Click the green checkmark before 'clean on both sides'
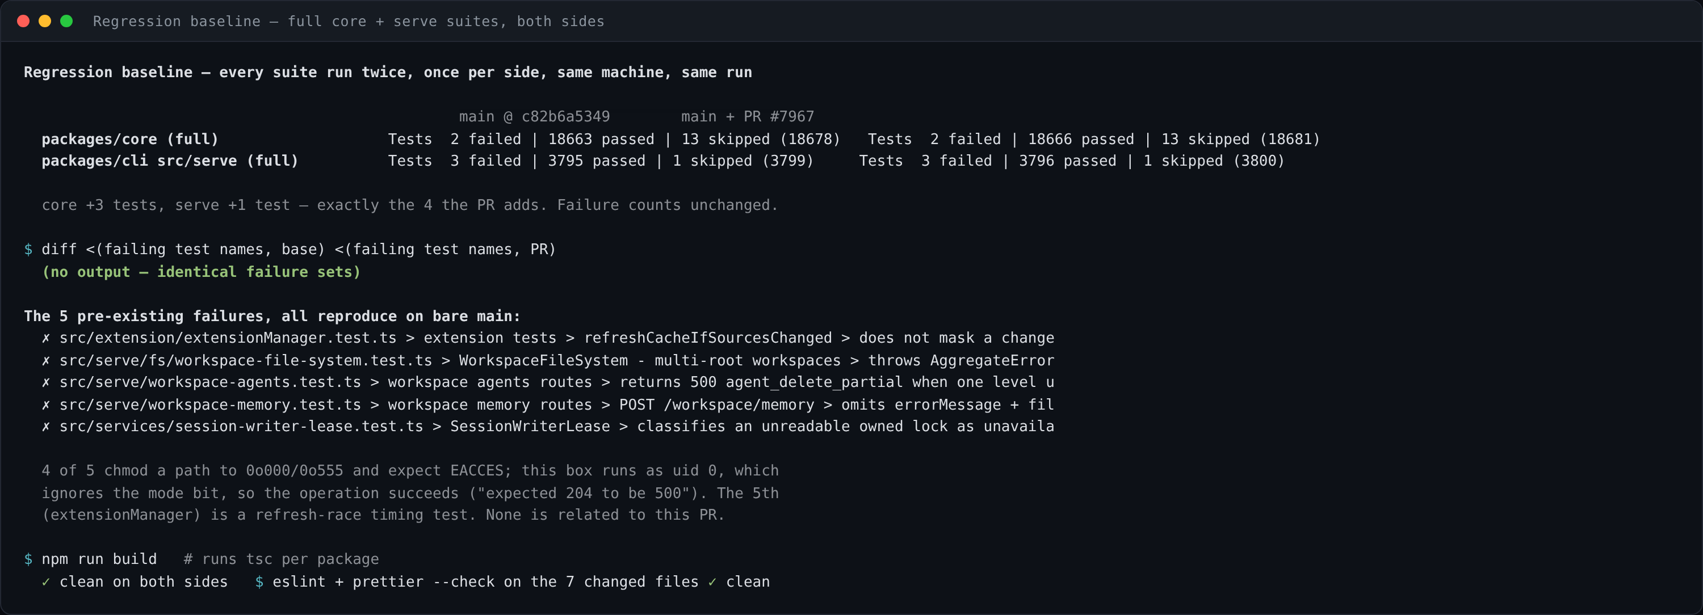 [x=45, y=582]
